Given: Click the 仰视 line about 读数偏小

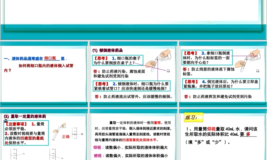Looking at the screenshot, I should click(x=131, y=147).
